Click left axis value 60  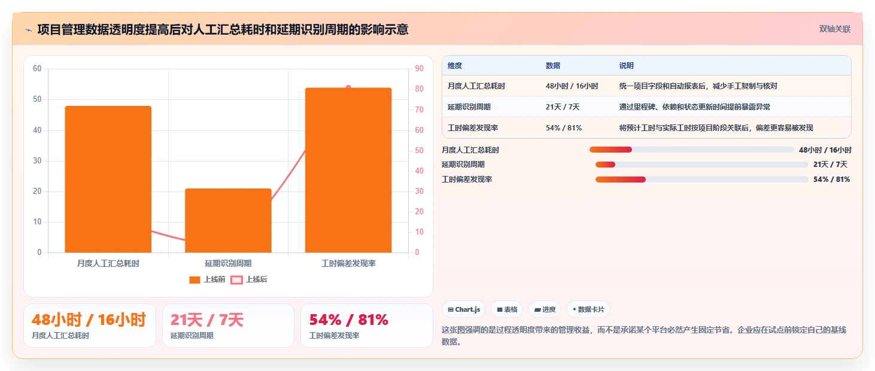pos(37,69)
